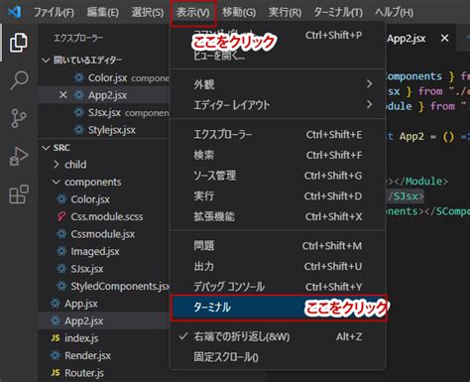470x382 pixels.
Task: Select ソース管理 menu entry
Action: pyautogui.click(x=278, y=176)
